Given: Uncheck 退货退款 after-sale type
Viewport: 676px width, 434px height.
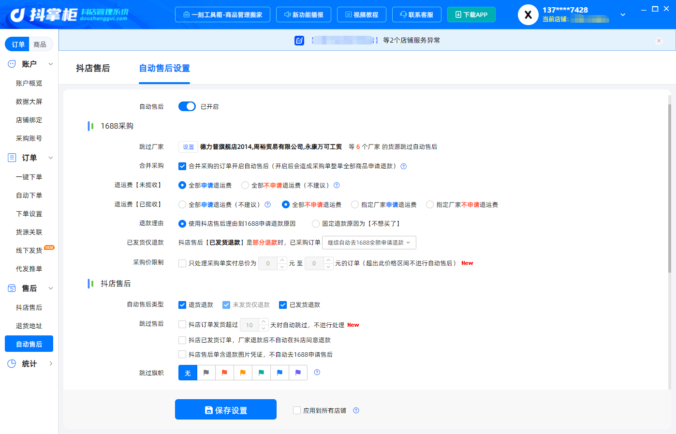Looking at the screenshot, I should [182, 305].
